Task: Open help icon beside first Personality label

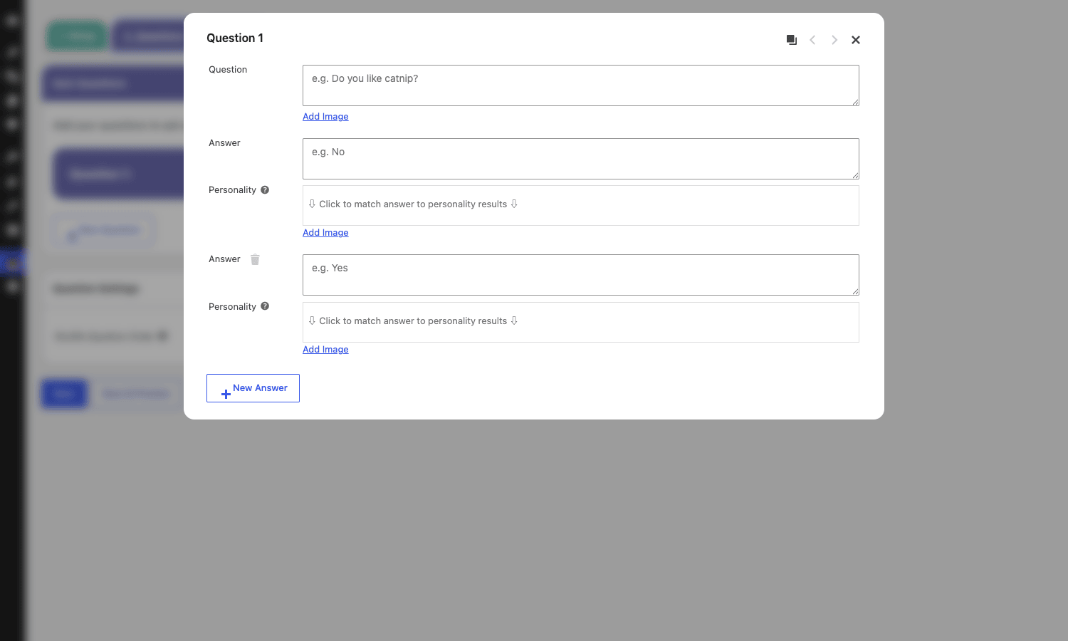Action: [265, 190]
